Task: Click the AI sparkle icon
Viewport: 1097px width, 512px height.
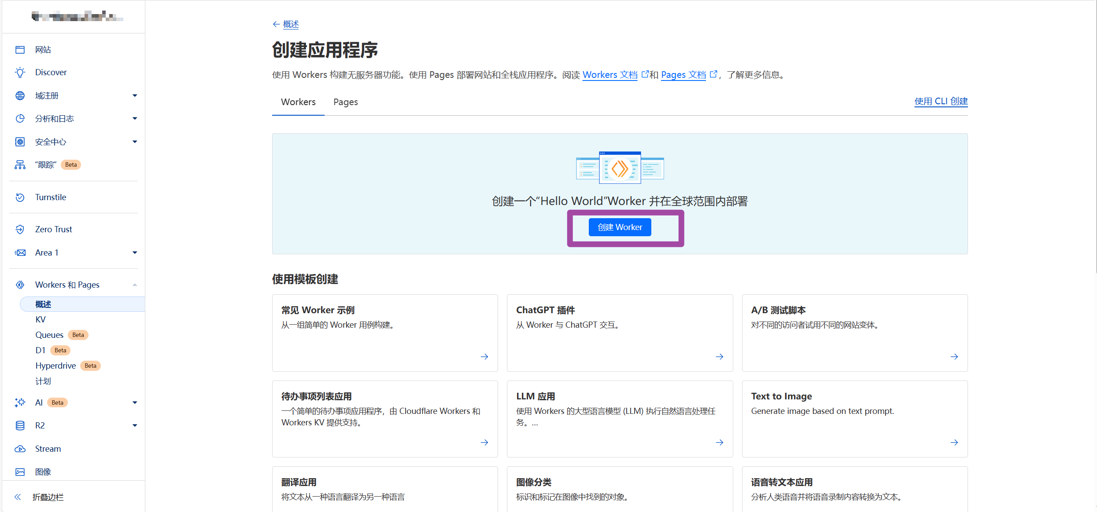Action: pos(20,402)
